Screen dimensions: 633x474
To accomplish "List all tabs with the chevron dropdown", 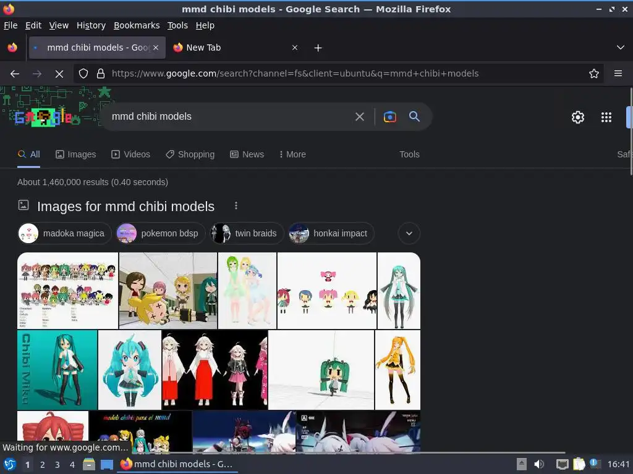I will [x=620, y=48].
